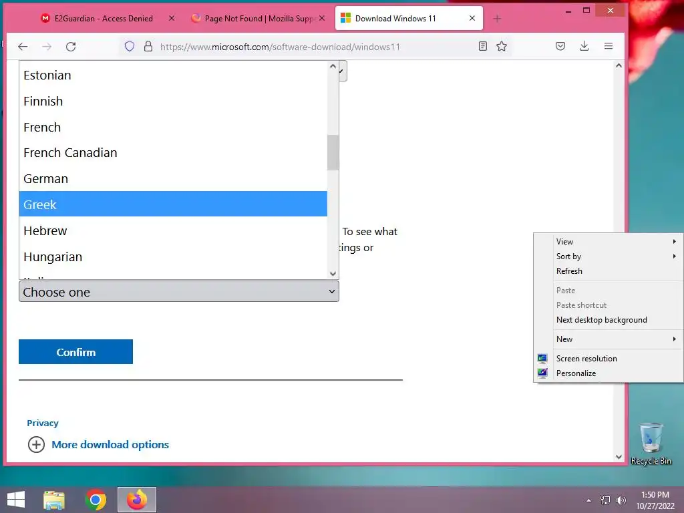This screenshot has width=684, height=513.
Task: Close the E2Guardian Access Denied tab
Action: coord(172,18)
